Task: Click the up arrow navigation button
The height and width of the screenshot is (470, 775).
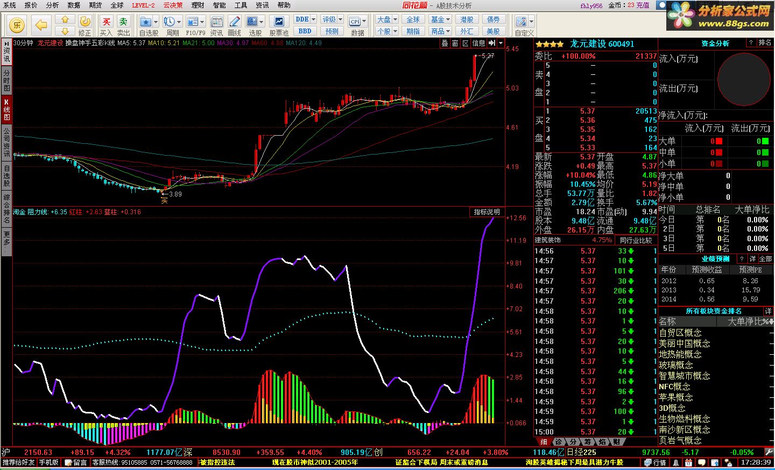Action: tap(65, 19)
